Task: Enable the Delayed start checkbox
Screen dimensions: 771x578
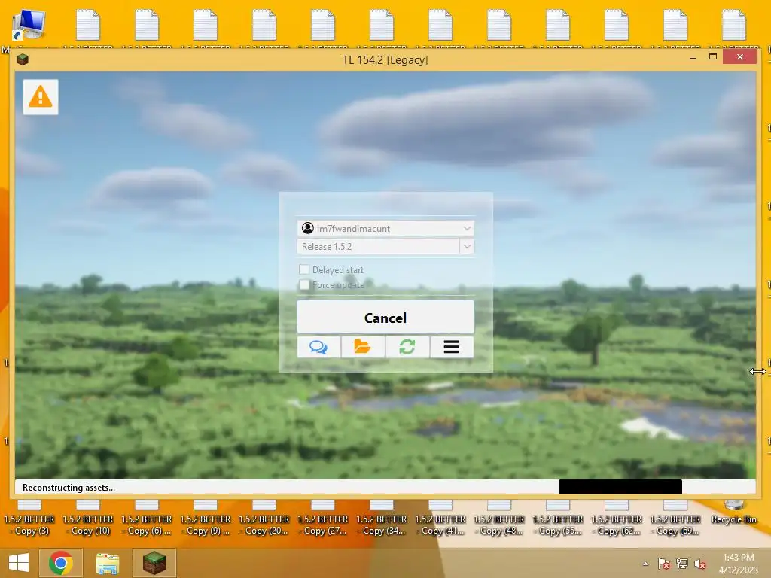Action: [x=304, y=269]
